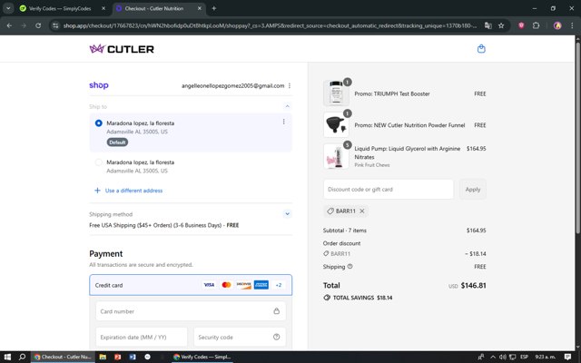This screenshot has width=581, height=363.
Task: Open the Windows Start menu
Action: (x=7, y=357)
